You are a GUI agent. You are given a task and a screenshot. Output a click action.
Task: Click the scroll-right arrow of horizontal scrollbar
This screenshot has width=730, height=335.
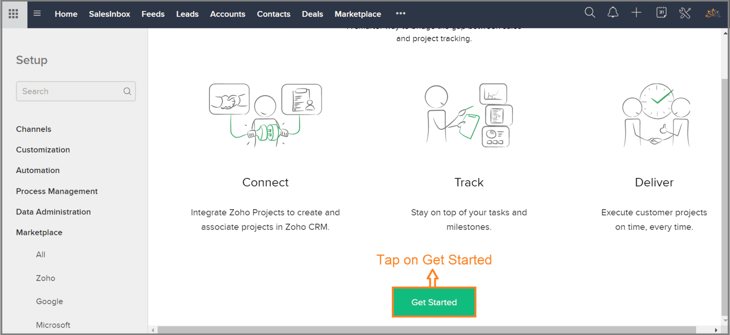coord(716,330)
